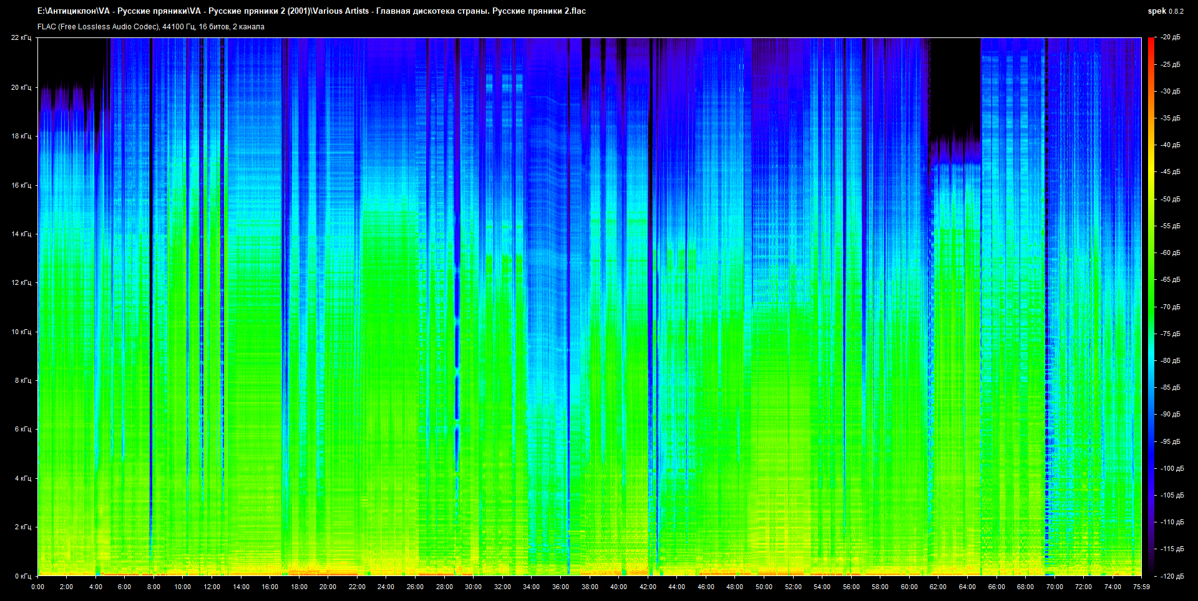Select the 62:00 time axis marker

click(938, 587)
